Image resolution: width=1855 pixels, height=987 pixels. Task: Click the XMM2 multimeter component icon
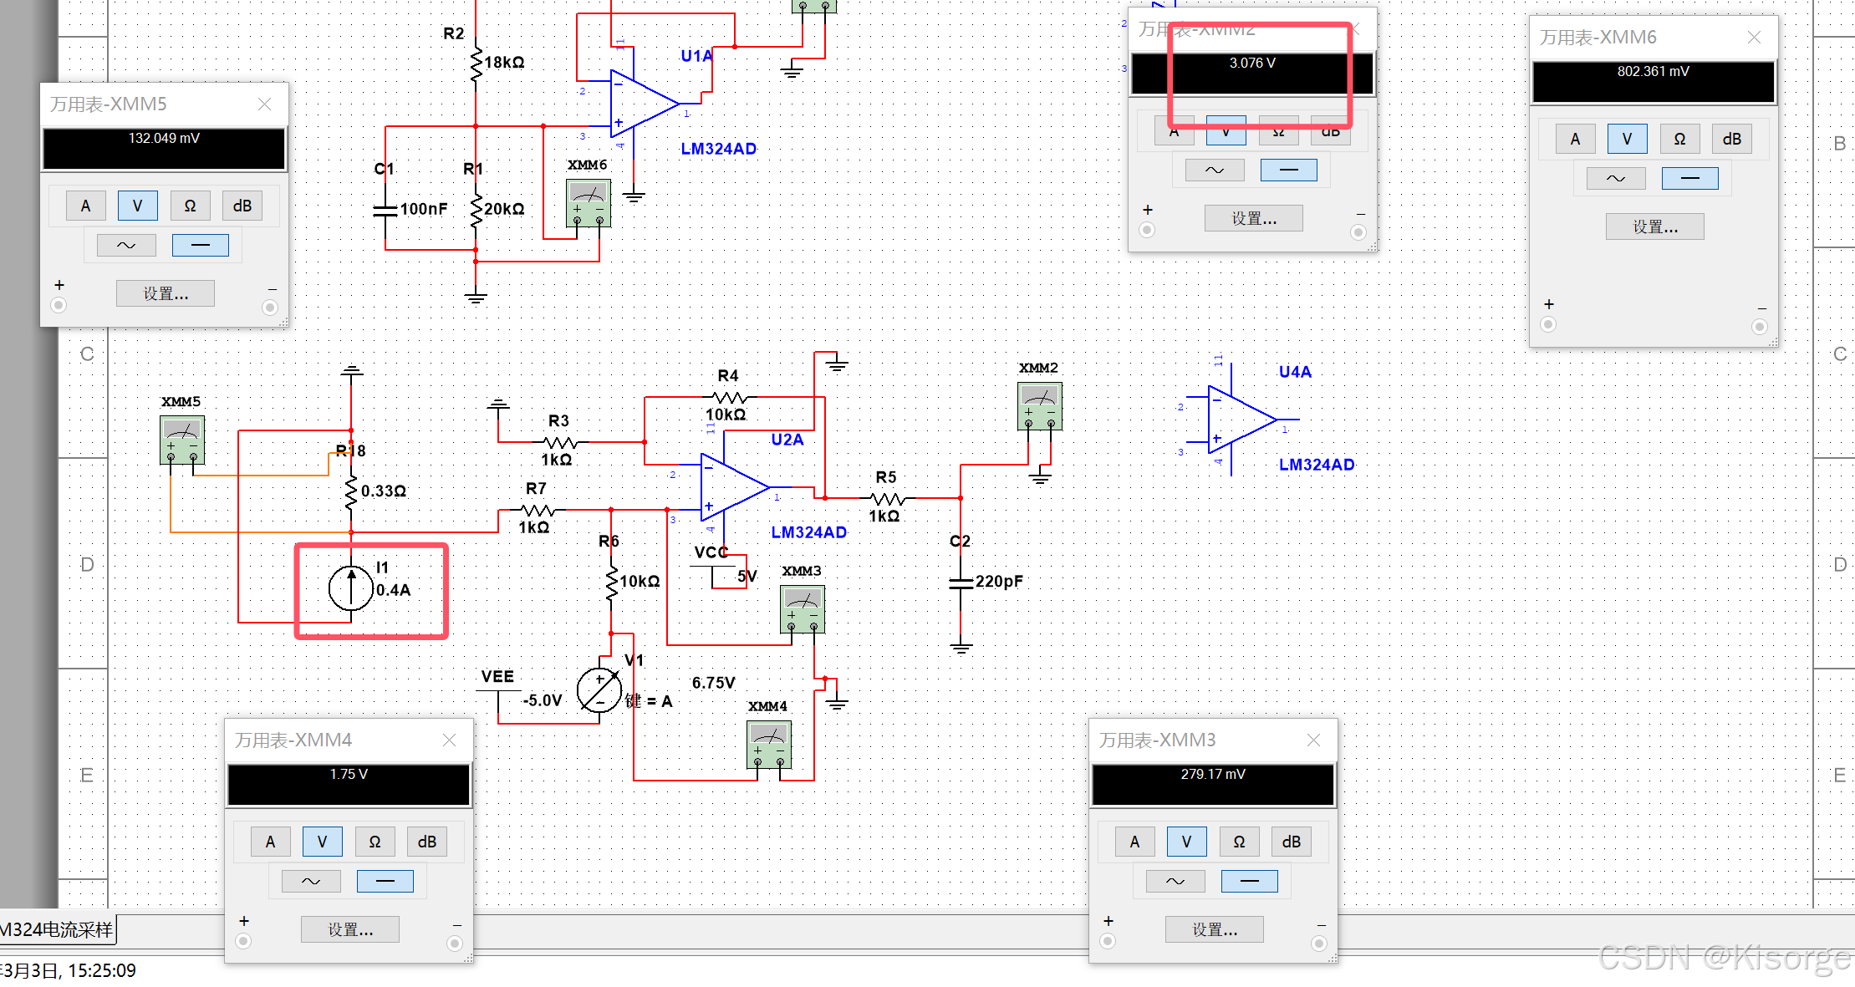coord(1039,405)
